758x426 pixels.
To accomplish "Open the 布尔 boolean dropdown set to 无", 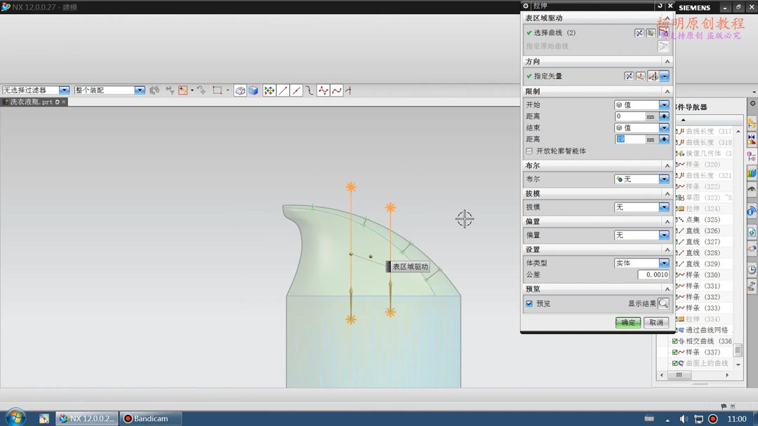I will 664,179.
